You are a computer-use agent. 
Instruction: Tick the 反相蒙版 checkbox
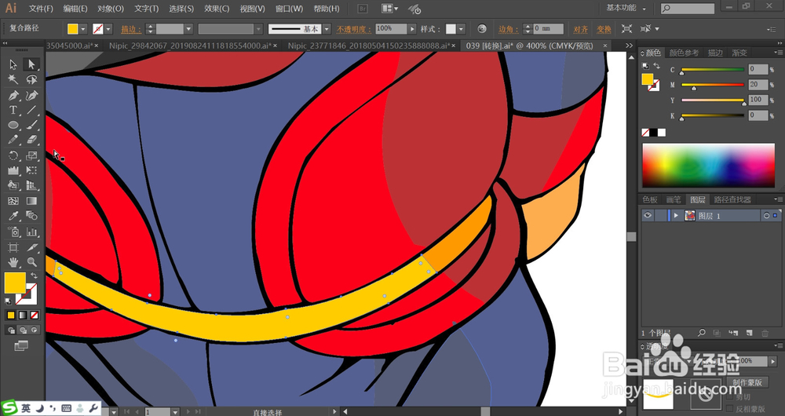tap(730, 409)
